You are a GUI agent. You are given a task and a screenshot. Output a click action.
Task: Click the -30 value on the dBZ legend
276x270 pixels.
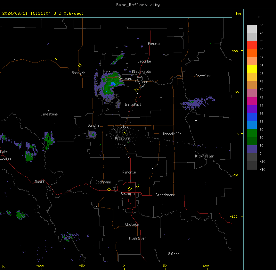click(x=262, y=169)
